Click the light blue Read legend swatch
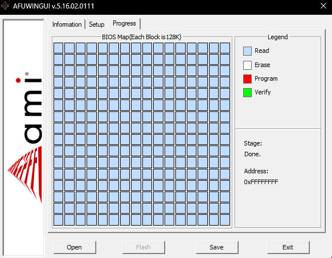Viewport: 332px width, 258px height. (247, 51)
